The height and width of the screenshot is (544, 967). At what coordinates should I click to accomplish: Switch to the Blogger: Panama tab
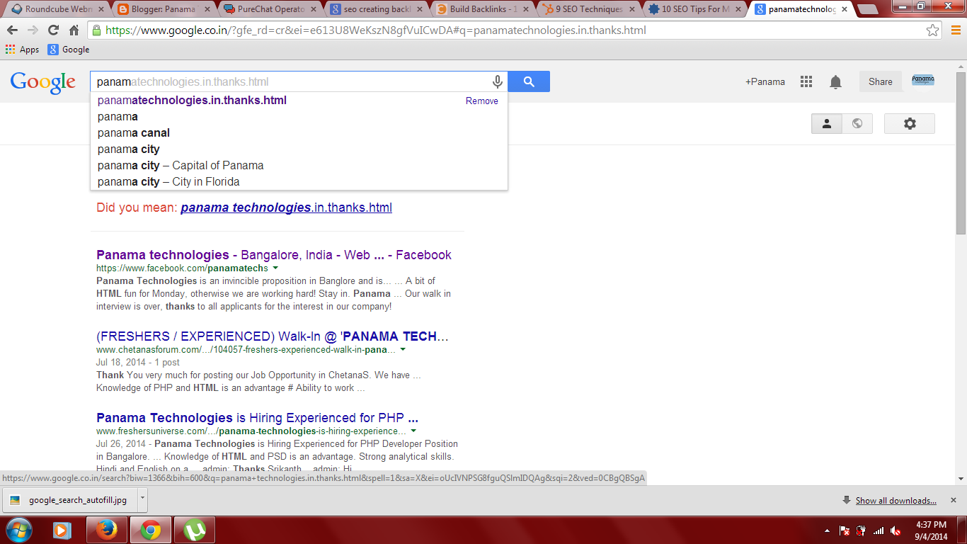[x=164, y=9]
